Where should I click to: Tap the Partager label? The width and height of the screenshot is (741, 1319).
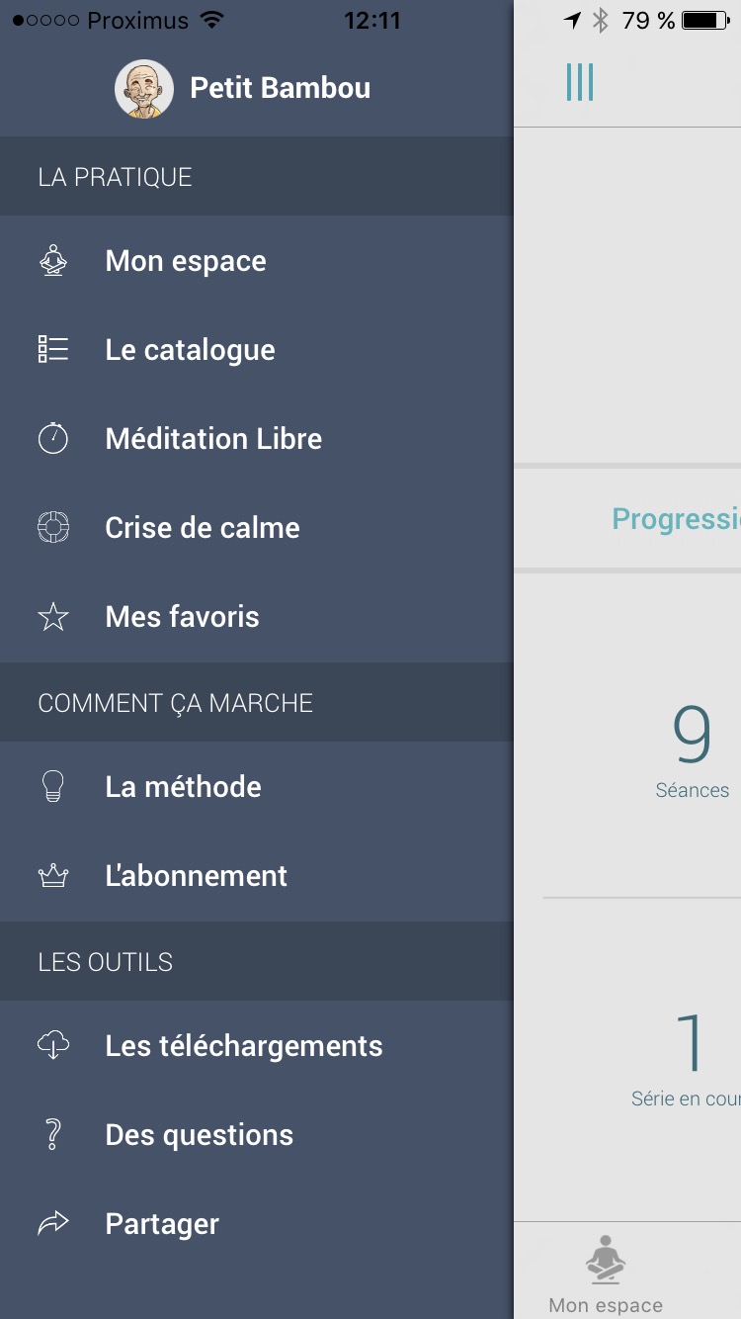pyautogui.click(x=162, y=1224)
